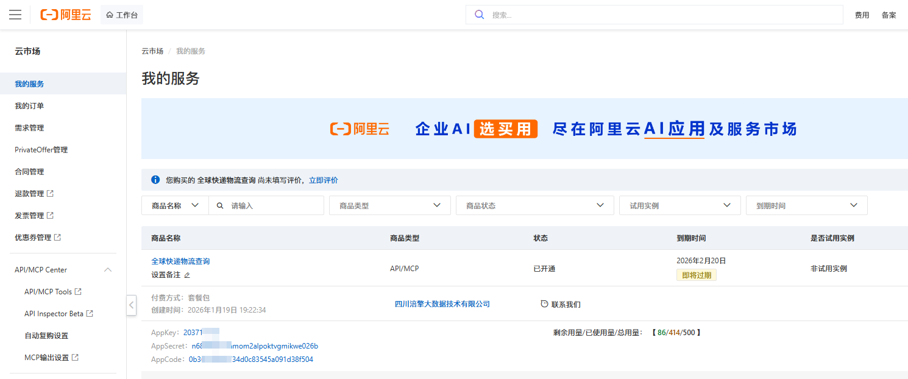Viewport: 908px width, 379px height.
Task: Open the 商品类型 dropdown
Action: (x=390, y=205)
